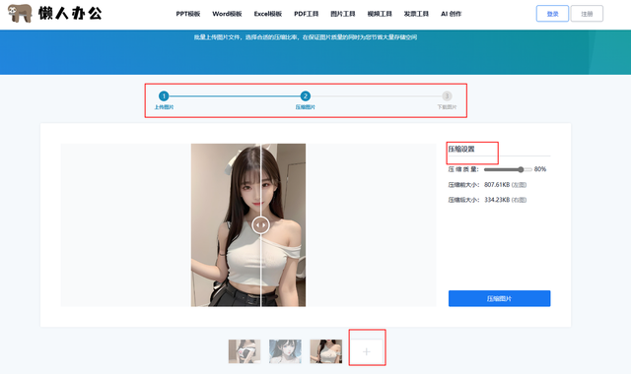The image size is (631, 374).
Task: Open the Word模板 menu
Action: (x=227, y=14)
